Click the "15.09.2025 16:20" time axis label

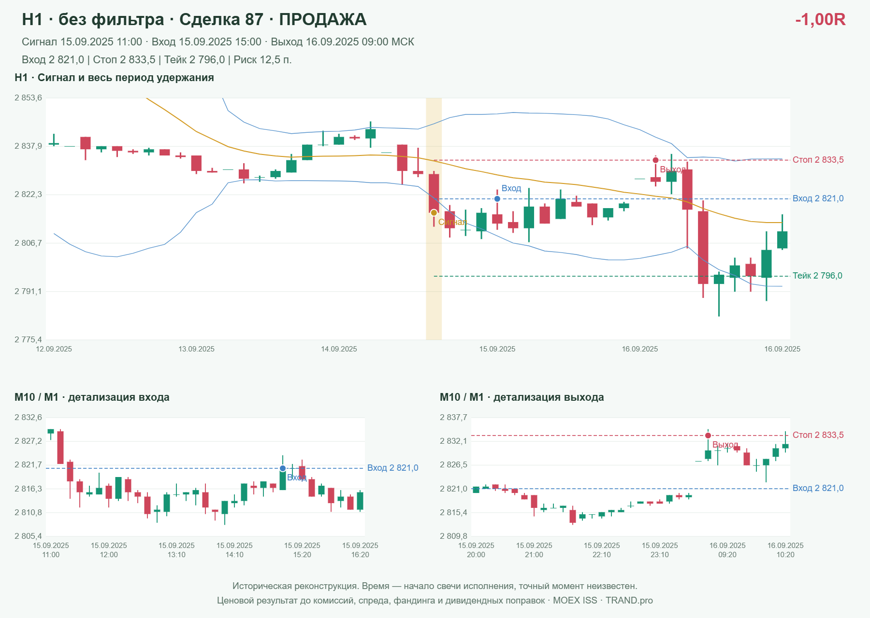click(x=360, y=550)
